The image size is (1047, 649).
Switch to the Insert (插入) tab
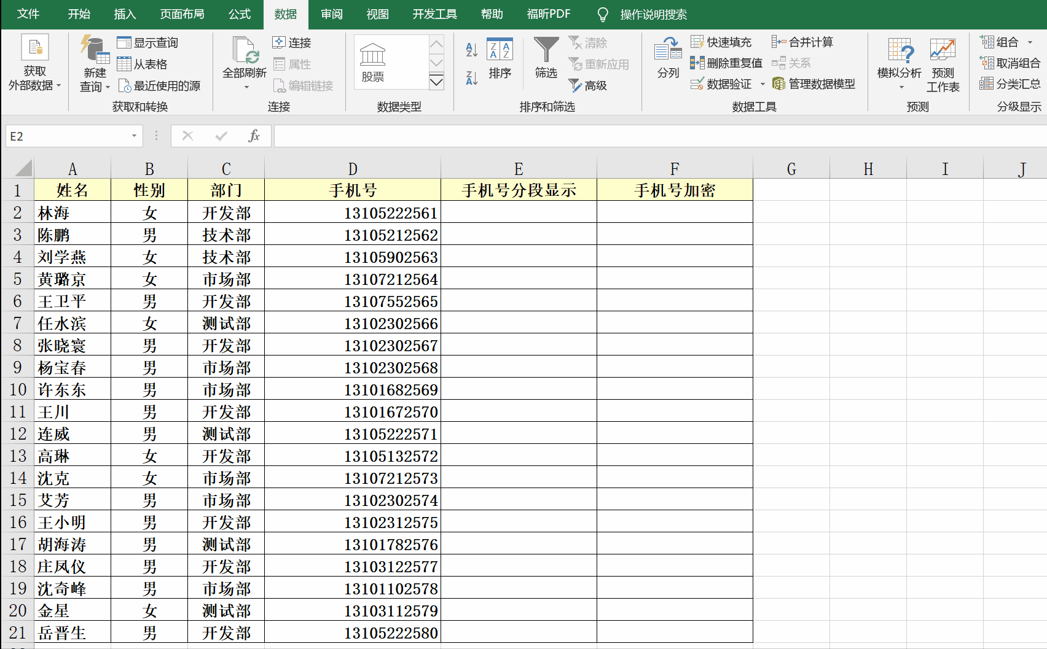click(x=125, y=14)
